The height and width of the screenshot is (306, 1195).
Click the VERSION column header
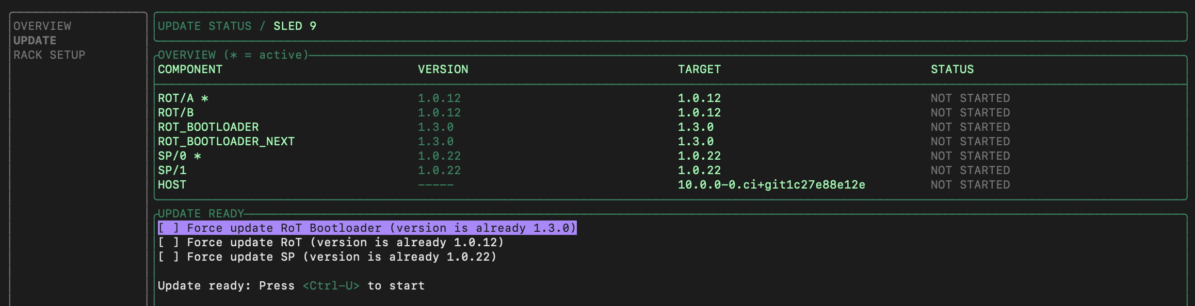(443, 69)
